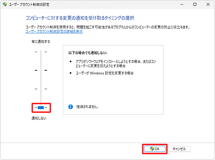Set slider to third notch from top

tap(41, 89)
